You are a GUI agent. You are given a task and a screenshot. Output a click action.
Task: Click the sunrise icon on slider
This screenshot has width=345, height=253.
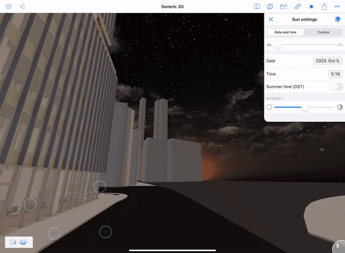click(x=269, y=45)
